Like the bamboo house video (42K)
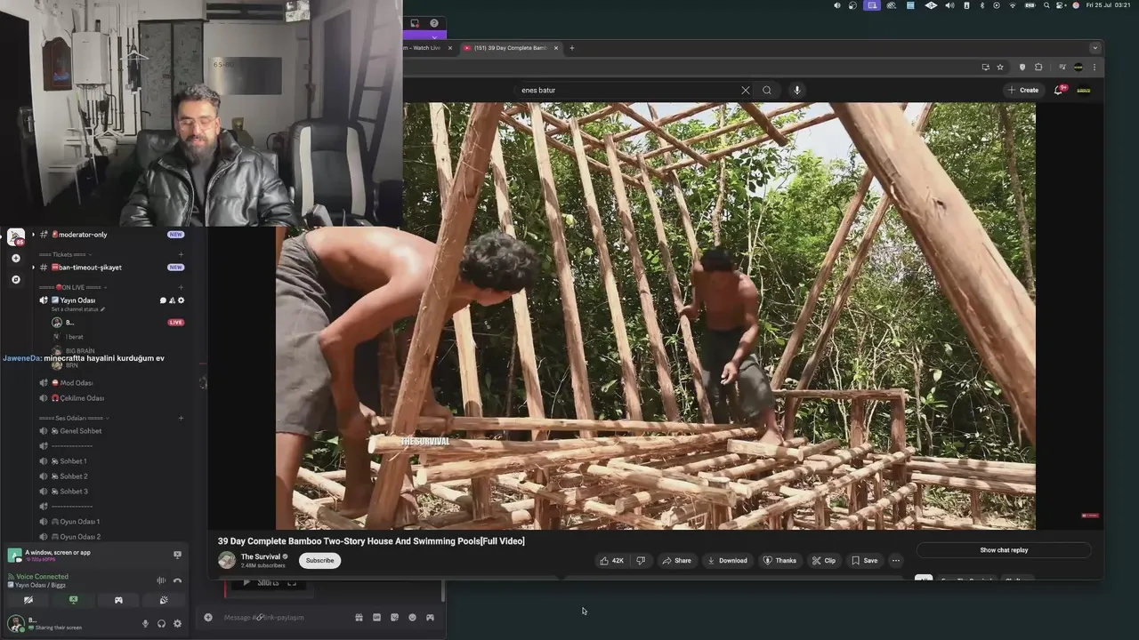 coord(611,561)
